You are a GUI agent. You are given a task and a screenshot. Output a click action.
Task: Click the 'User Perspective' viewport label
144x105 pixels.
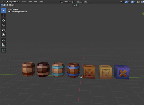pos(14,9)
